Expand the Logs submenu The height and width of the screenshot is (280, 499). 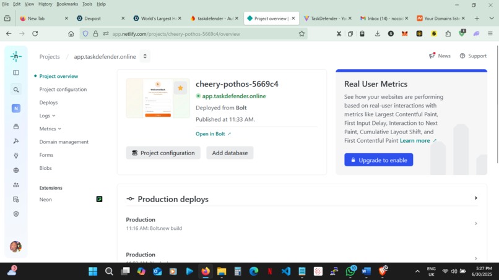tap(48, 116)
